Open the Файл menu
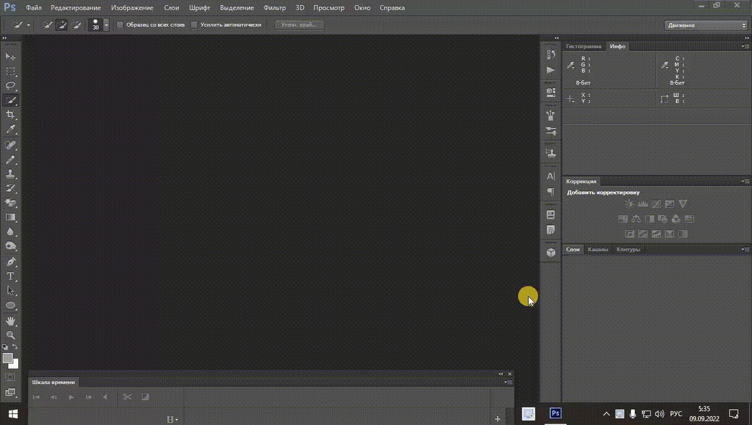 pos(34,8)
